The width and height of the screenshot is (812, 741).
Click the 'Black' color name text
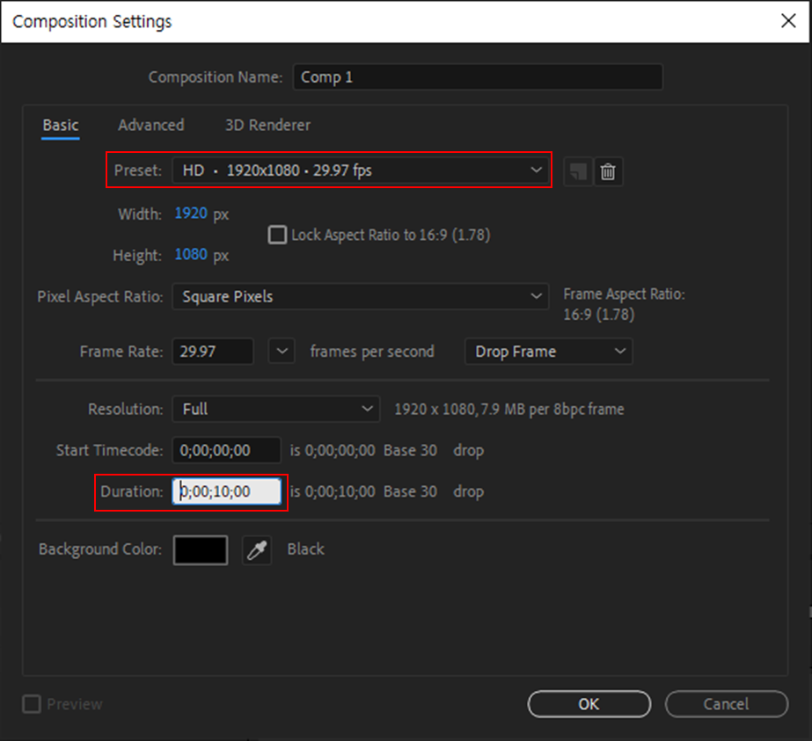[305, 549]
